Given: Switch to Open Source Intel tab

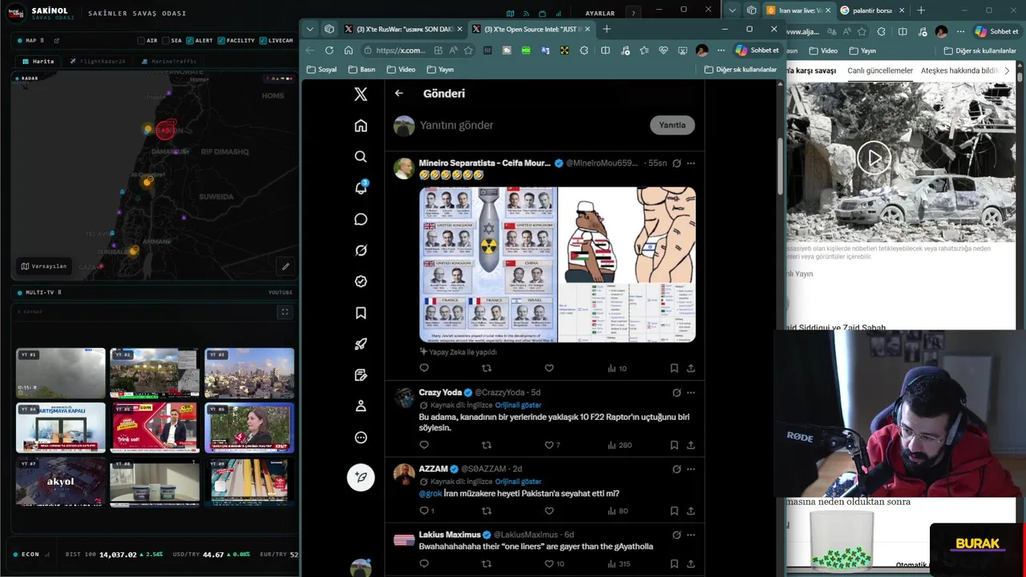Looking at the screenshot, I should point(531,29).
